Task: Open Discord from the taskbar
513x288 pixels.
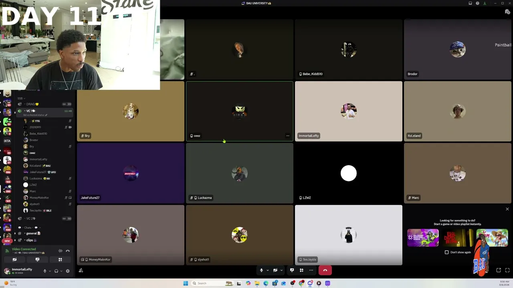Action: tap(310, 283)
